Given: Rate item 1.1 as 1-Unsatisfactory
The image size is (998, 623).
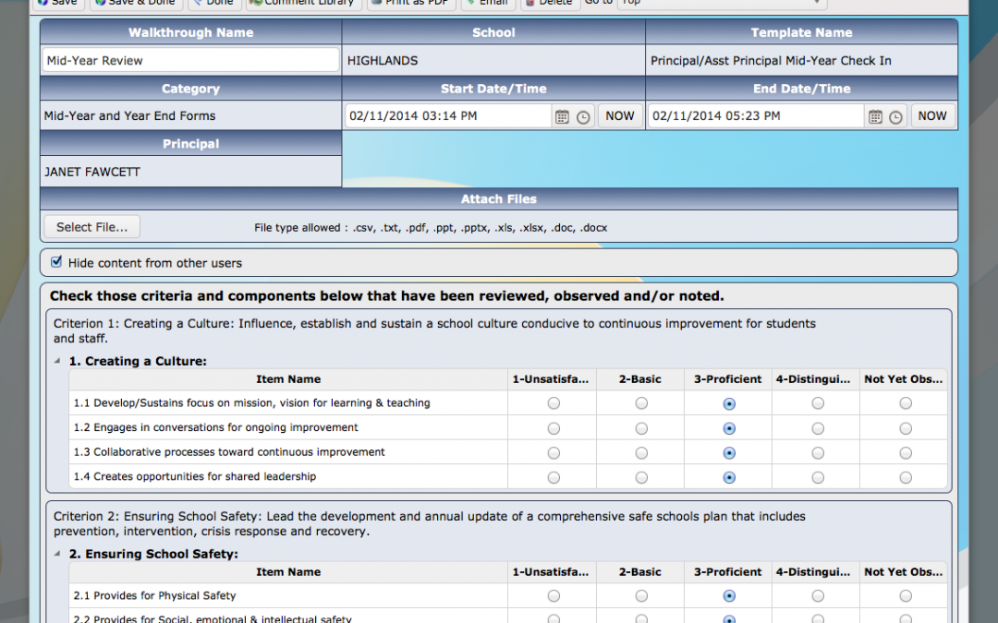Looking at the screenshot, I should pos(554,403).
